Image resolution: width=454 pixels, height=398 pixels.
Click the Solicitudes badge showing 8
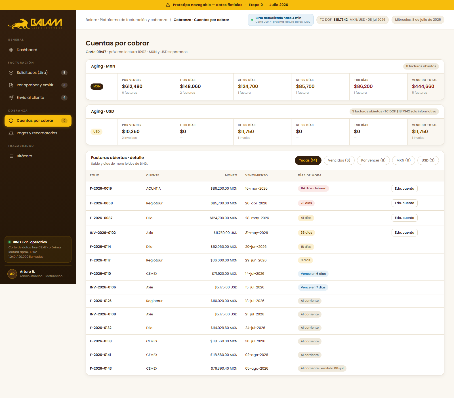coord(64,73)
